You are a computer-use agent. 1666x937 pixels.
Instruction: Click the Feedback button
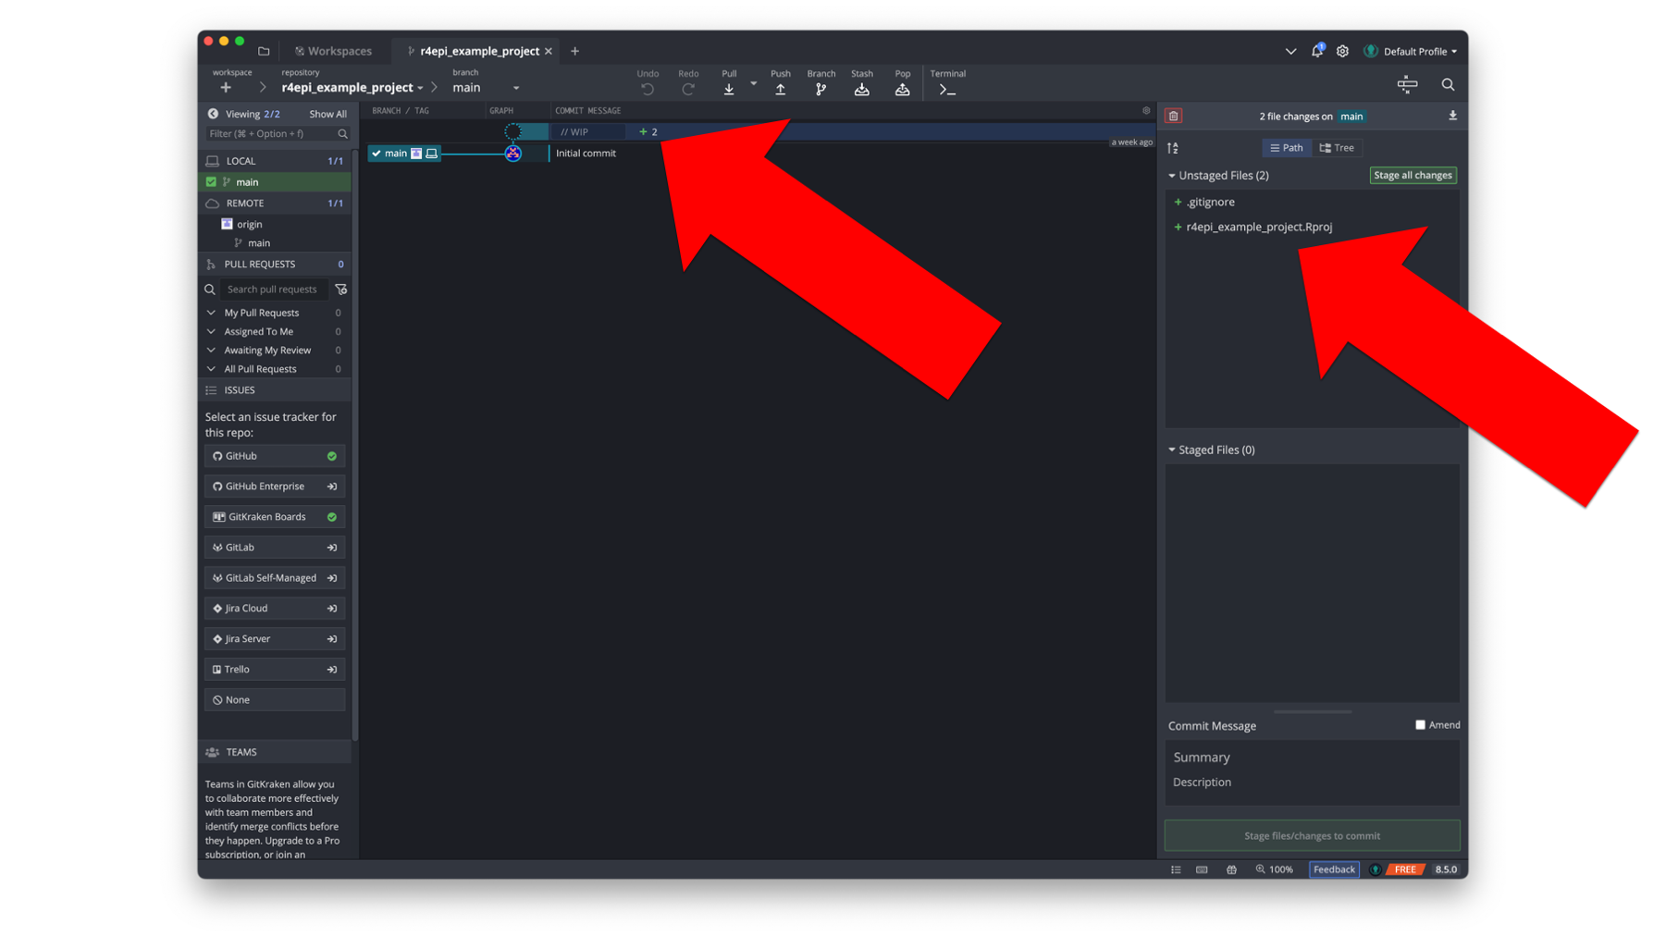pyautogui.click(x=1334, y=869)
